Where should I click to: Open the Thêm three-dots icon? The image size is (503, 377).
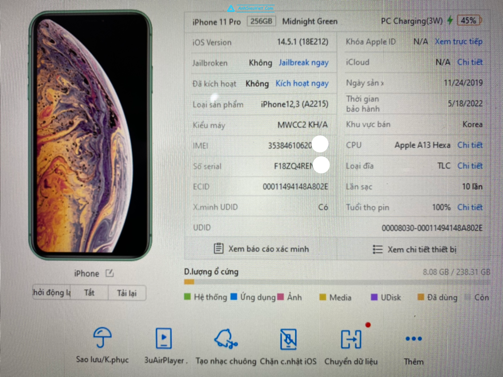pos(414,339)
